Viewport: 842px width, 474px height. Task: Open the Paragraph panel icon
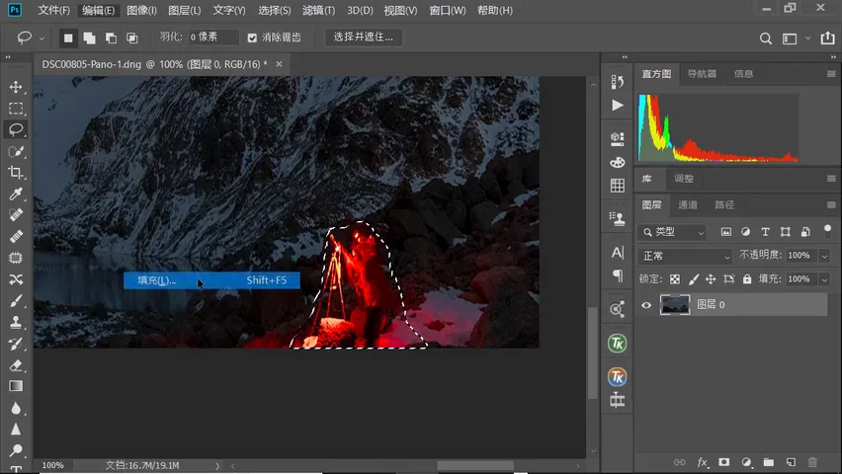(x=618, y=276)
